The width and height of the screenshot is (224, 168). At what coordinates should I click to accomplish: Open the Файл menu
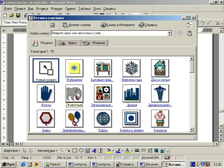(8, 9)
